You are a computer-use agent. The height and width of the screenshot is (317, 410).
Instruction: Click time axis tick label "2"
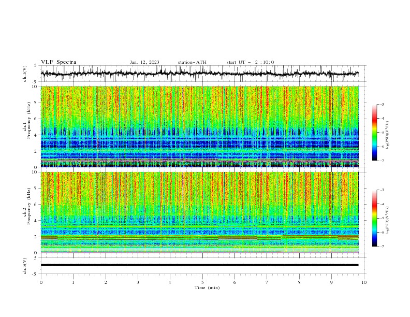point(106,282)
